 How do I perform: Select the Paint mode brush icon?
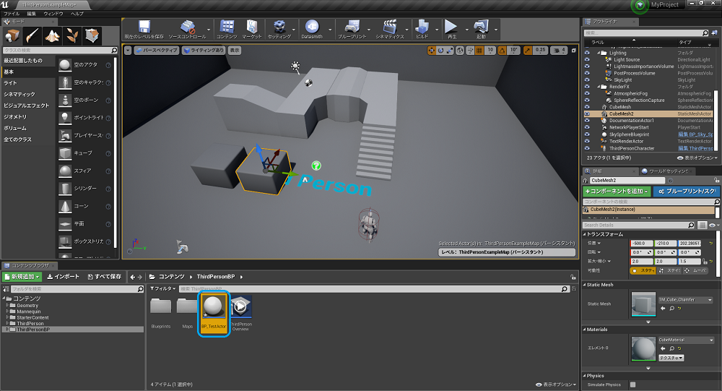pyautogui.click(x=32, y=35)
